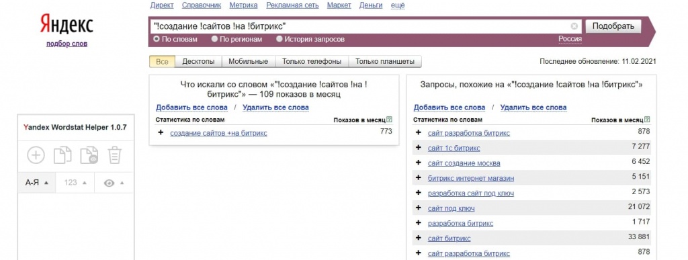Click the help icon beside right 'Показов в месяц'
688x260 pixels.
coord(647,120)
